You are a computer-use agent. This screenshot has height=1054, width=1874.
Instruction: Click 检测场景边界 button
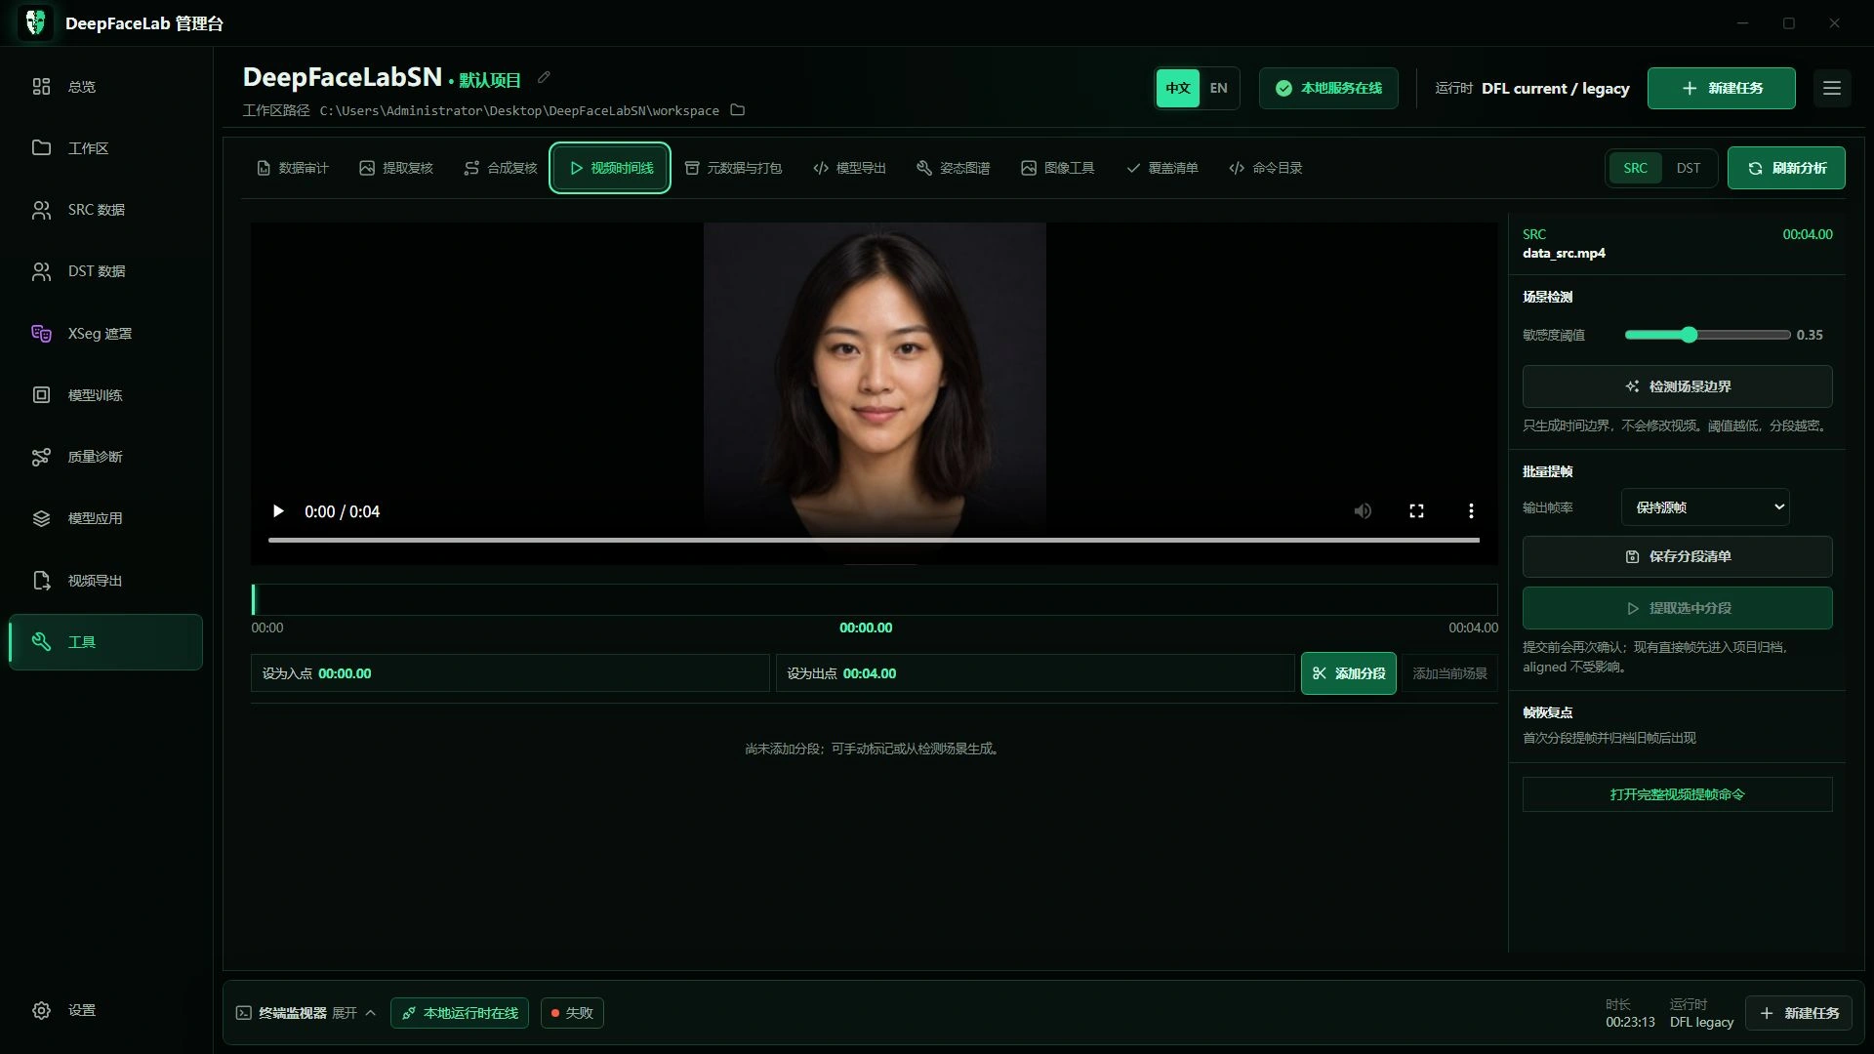(1678, 386)
